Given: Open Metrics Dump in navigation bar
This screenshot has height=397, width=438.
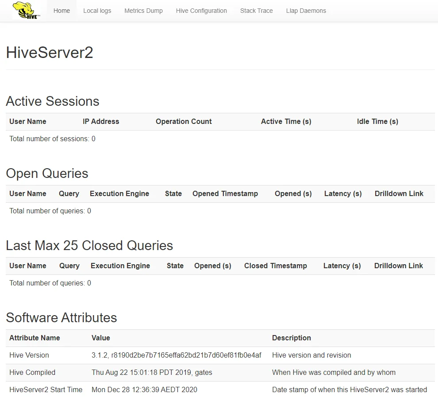Looking at the screenshot, I should click(x=143, y=11).
